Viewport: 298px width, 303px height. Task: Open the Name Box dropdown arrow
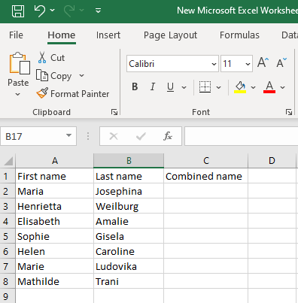pos(68,136)
